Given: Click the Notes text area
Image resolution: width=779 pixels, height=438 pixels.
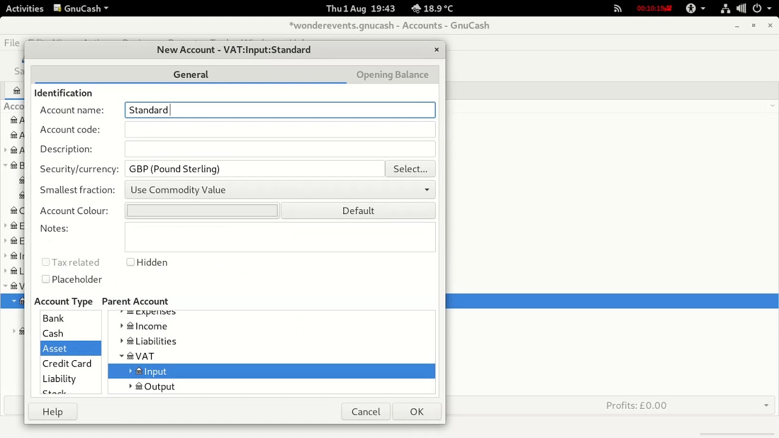Looking at the screenshot, I should point(280,237).
